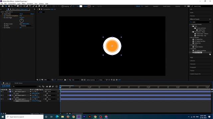Open parent None dropdown for Shape Layer 3
Viewport: 213px width, 119px height.
coord(52,92)
